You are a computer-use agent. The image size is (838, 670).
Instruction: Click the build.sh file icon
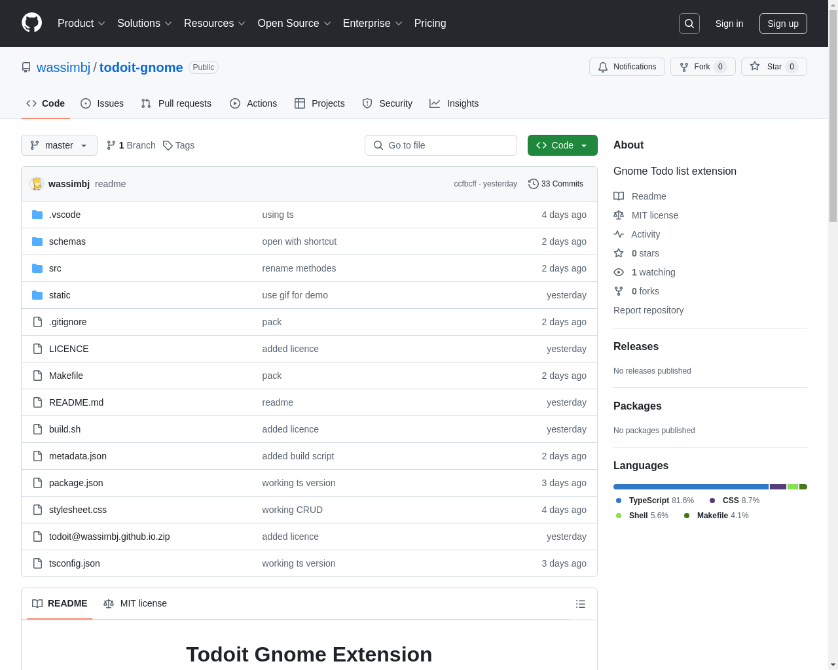tap(37, 429)
